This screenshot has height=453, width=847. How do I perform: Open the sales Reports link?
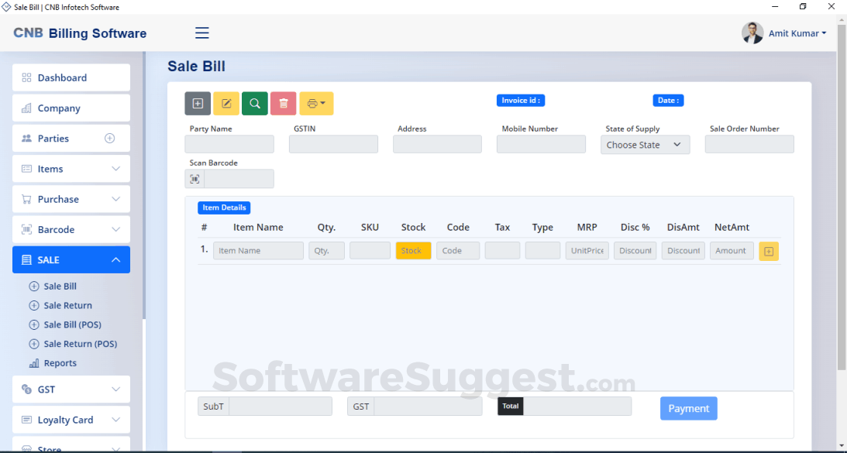click(x=60, y=363)
